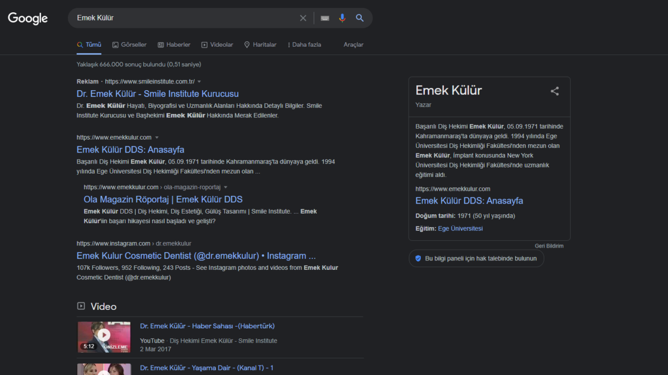Share the Emek Külür knowledge panel
This screenshot has width=668, height=375.
554,91
